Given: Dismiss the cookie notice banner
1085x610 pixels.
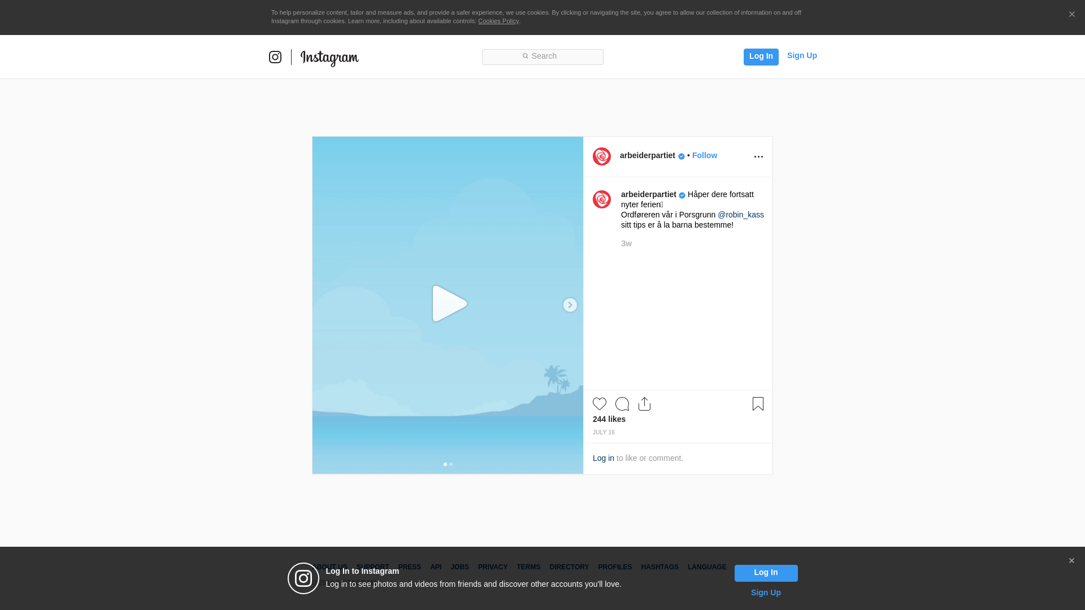Looking at the screenshot, I should point(1071,15).
